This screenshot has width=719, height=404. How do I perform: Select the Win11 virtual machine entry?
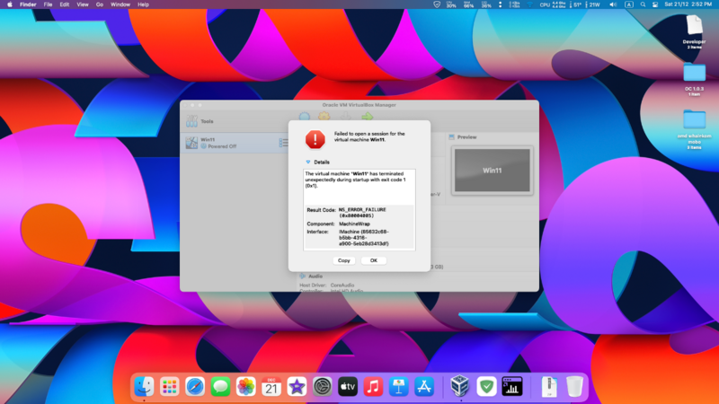[x=234, y=143]
